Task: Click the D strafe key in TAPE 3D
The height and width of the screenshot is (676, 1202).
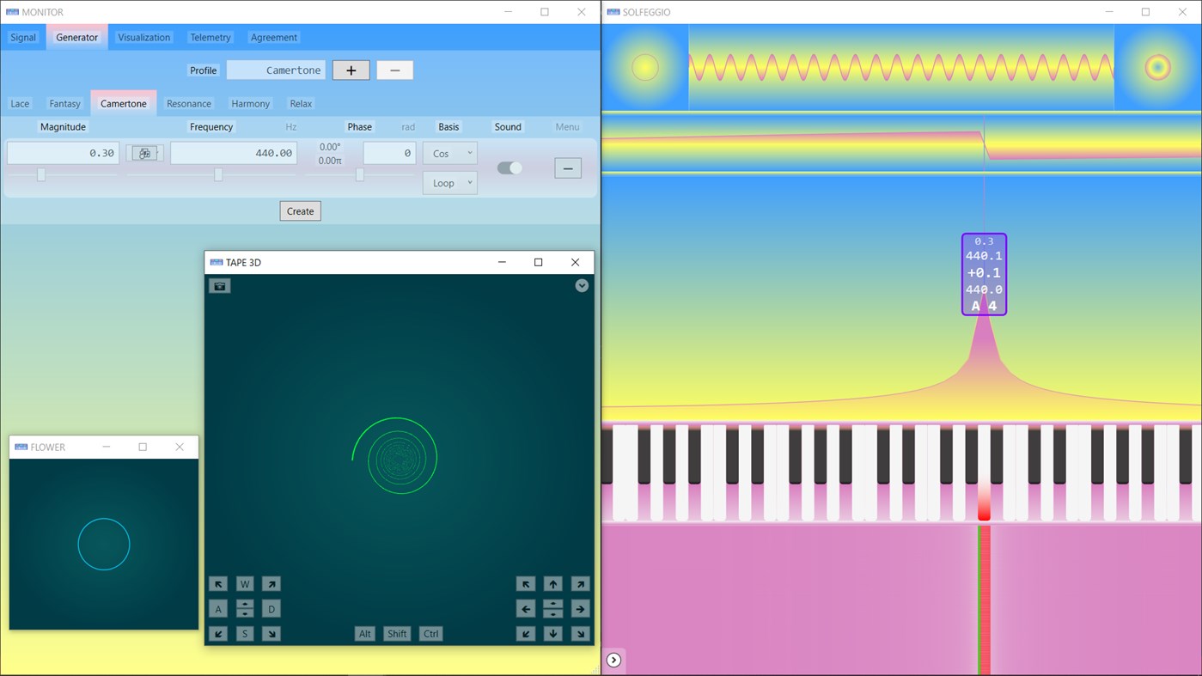Action: point(271,608)
